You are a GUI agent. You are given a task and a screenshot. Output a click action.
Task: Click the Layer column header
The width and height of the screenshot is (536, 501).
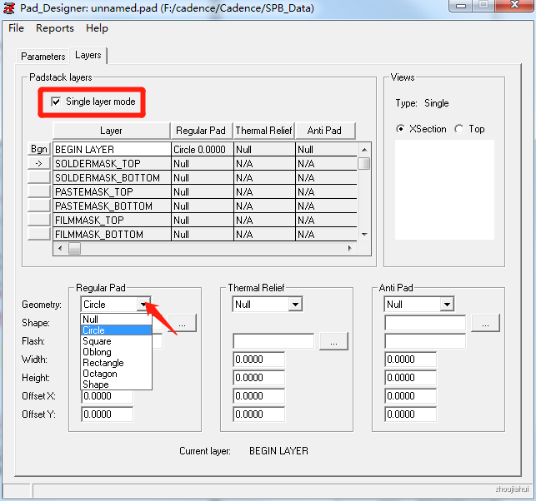pos(112,131)
